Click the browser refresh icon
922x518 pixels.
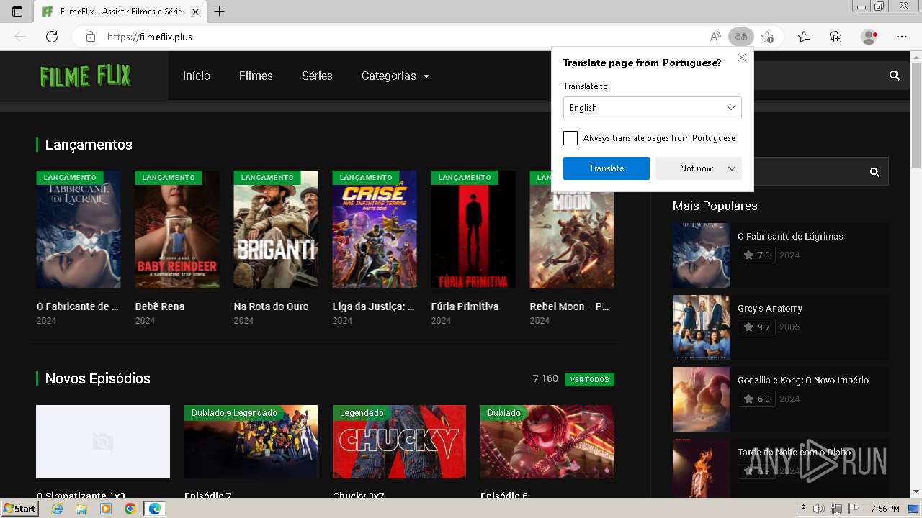[52, 37]
